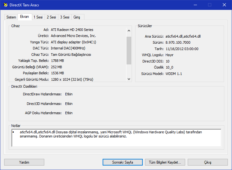Open the 2 Sesi tab
Viewport: 232px width, 170px height.
51,17
